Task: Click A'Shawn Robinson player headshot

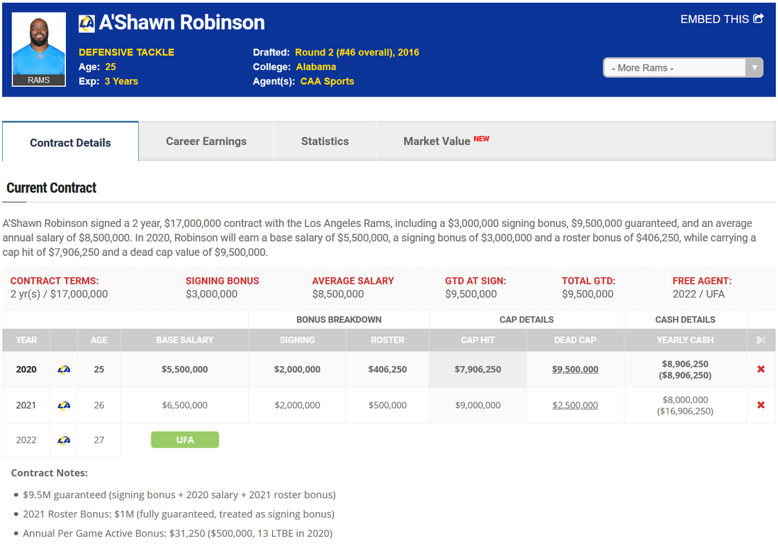Action: tap(39, 49)
